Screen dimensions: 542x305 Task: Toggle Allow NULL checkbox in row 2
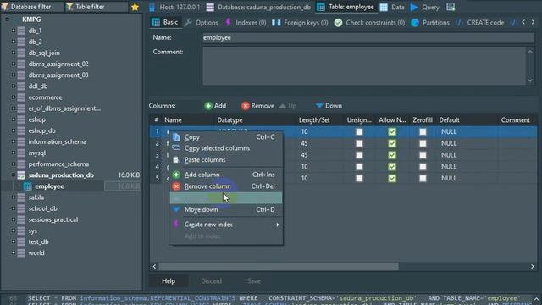coord(391,143)
